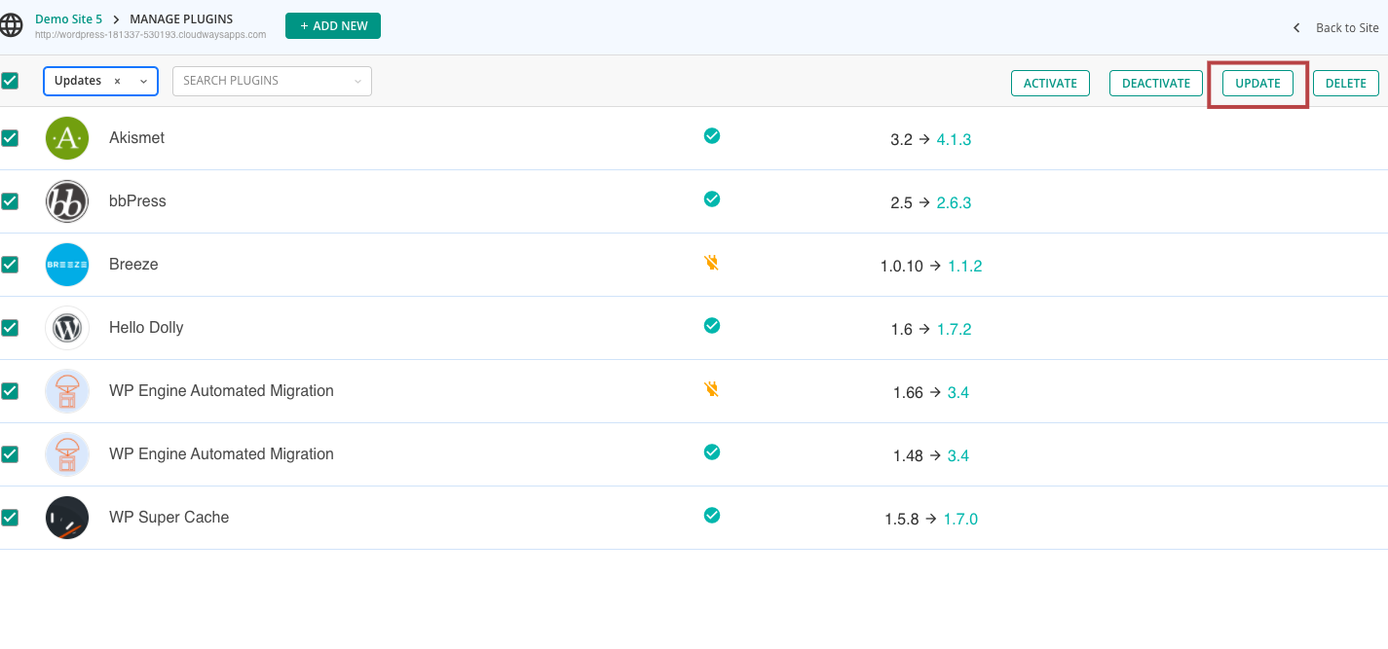Click Hello Dolly new version 1.7.2
Image resolution: width=1388 pixels, height=649 pixels.
pyautogui.click(x=954, y=330)
